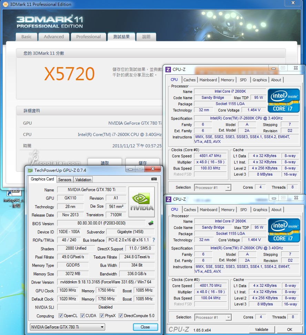Open the iw6sp64 desktop shortcut icon
The height and width of the screenshot is (335, 306).
point(14,198)
